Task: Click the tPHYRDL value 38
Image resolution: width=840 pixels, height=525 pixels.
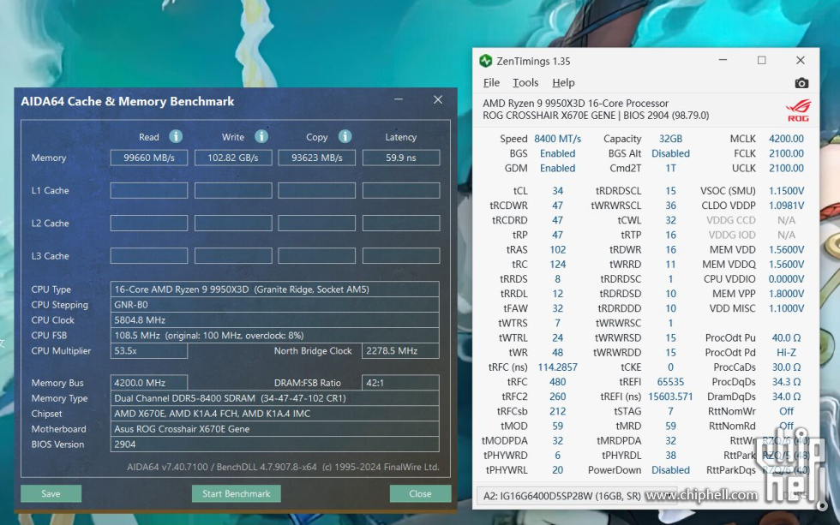Action: [x=670, y=456]
